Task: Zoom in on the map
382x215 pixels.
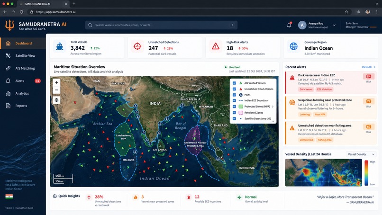Action: (x=56, y=82)
